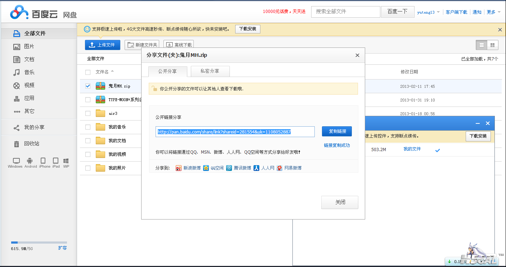Select the 公开分享 tab
Viewport: 506px width, 267px height.
click(x=167, y=71)
